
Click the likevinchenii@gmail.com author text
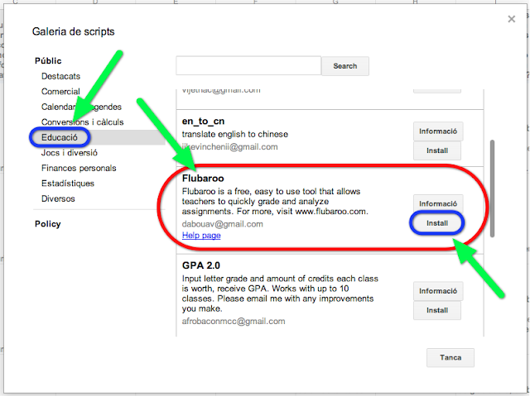tap(230, 146)
